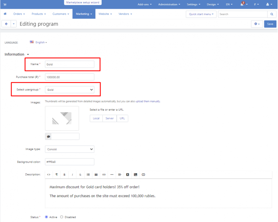Toggle HTML source view in editor

48,174
